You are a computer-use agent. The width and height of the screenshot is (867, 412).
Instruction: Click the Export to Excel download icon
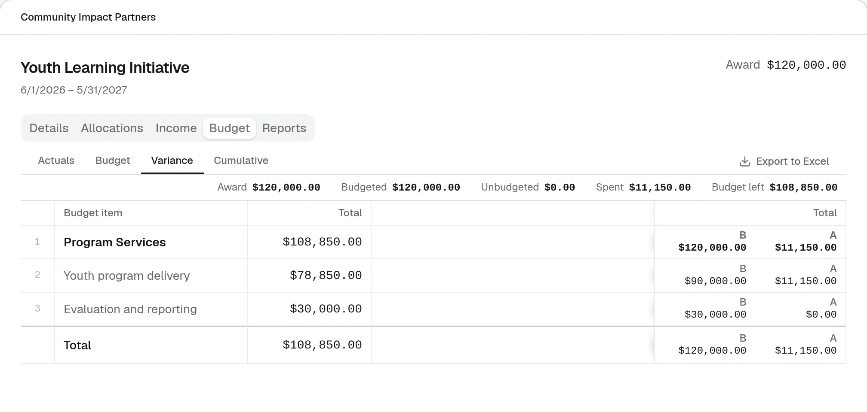tap(744, 161)
